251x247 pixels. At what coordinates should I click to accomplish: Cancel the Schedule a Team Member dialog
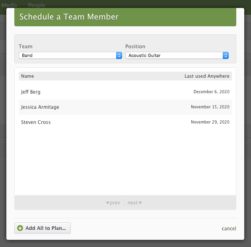coord(229,228)
